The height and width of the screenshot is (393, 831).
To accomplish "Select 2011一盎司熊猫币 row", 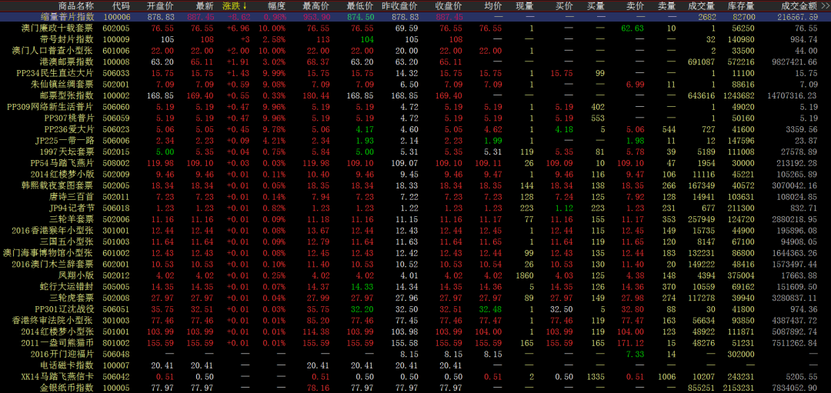I will [415, 342].
